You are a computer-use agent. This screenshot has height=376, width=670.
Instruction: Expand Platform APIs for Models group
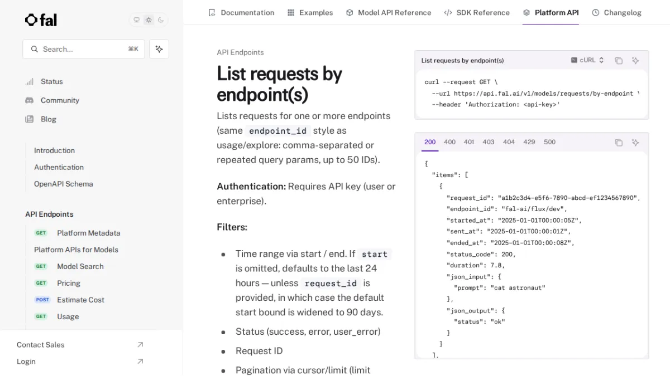click(x=76, y=250)
